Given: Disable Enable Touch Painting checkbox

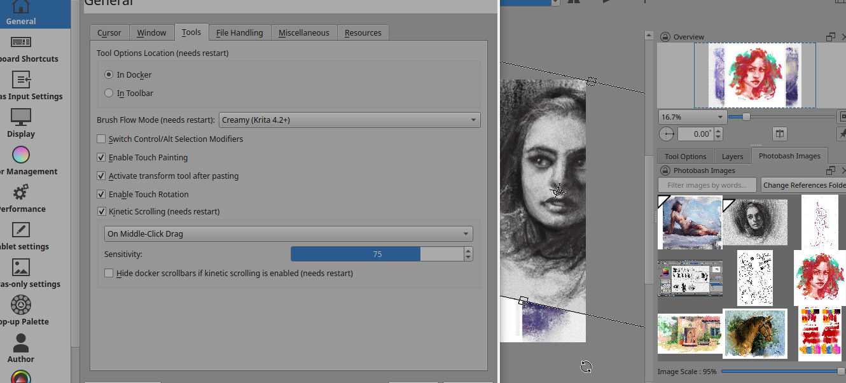Looking at the screenshot, I should [x=101, y=158].
